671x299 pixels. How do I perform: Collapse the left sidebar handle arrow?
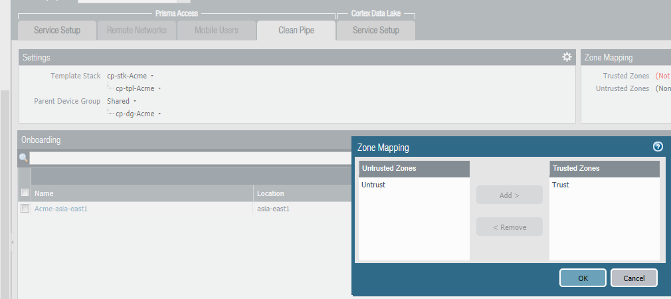click(12, 242)
